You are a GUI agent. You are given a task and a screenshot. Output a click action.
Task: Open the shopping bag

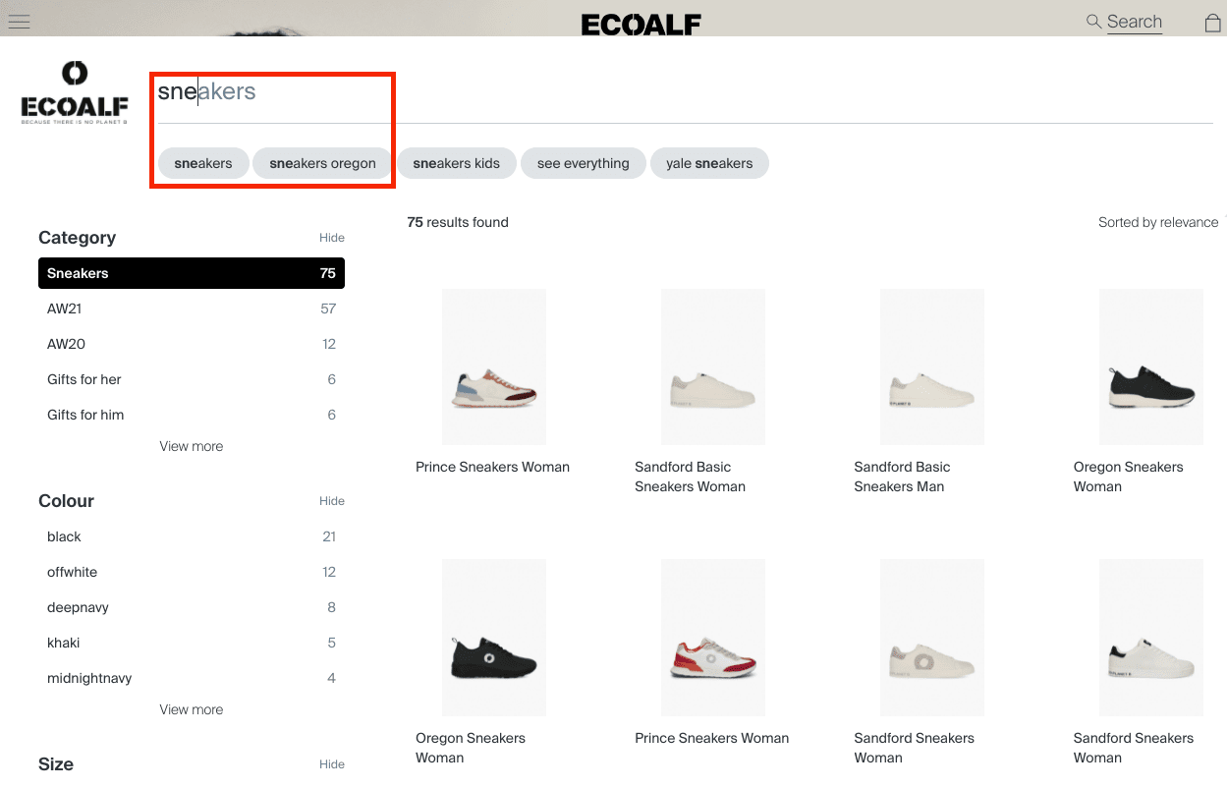(1212, 21)
